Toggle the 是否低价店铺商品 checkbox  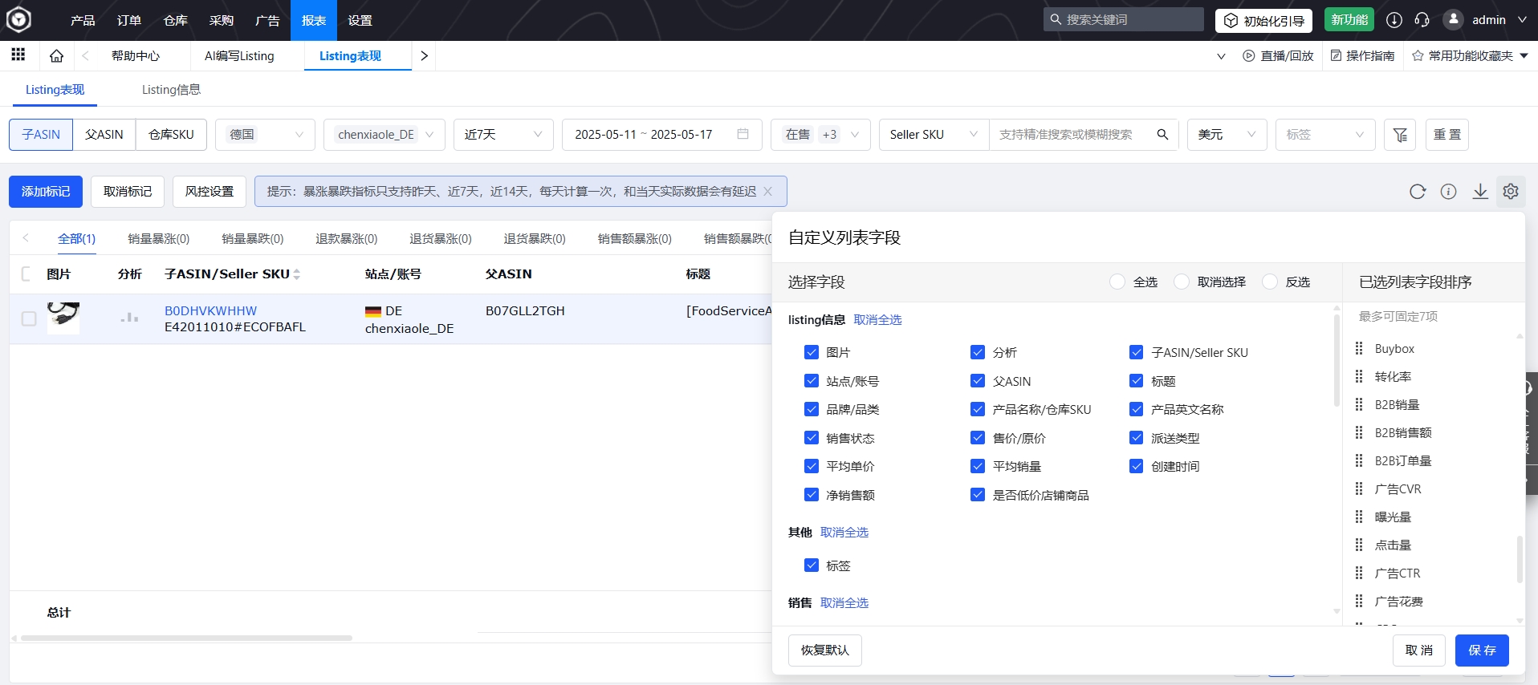978,495
